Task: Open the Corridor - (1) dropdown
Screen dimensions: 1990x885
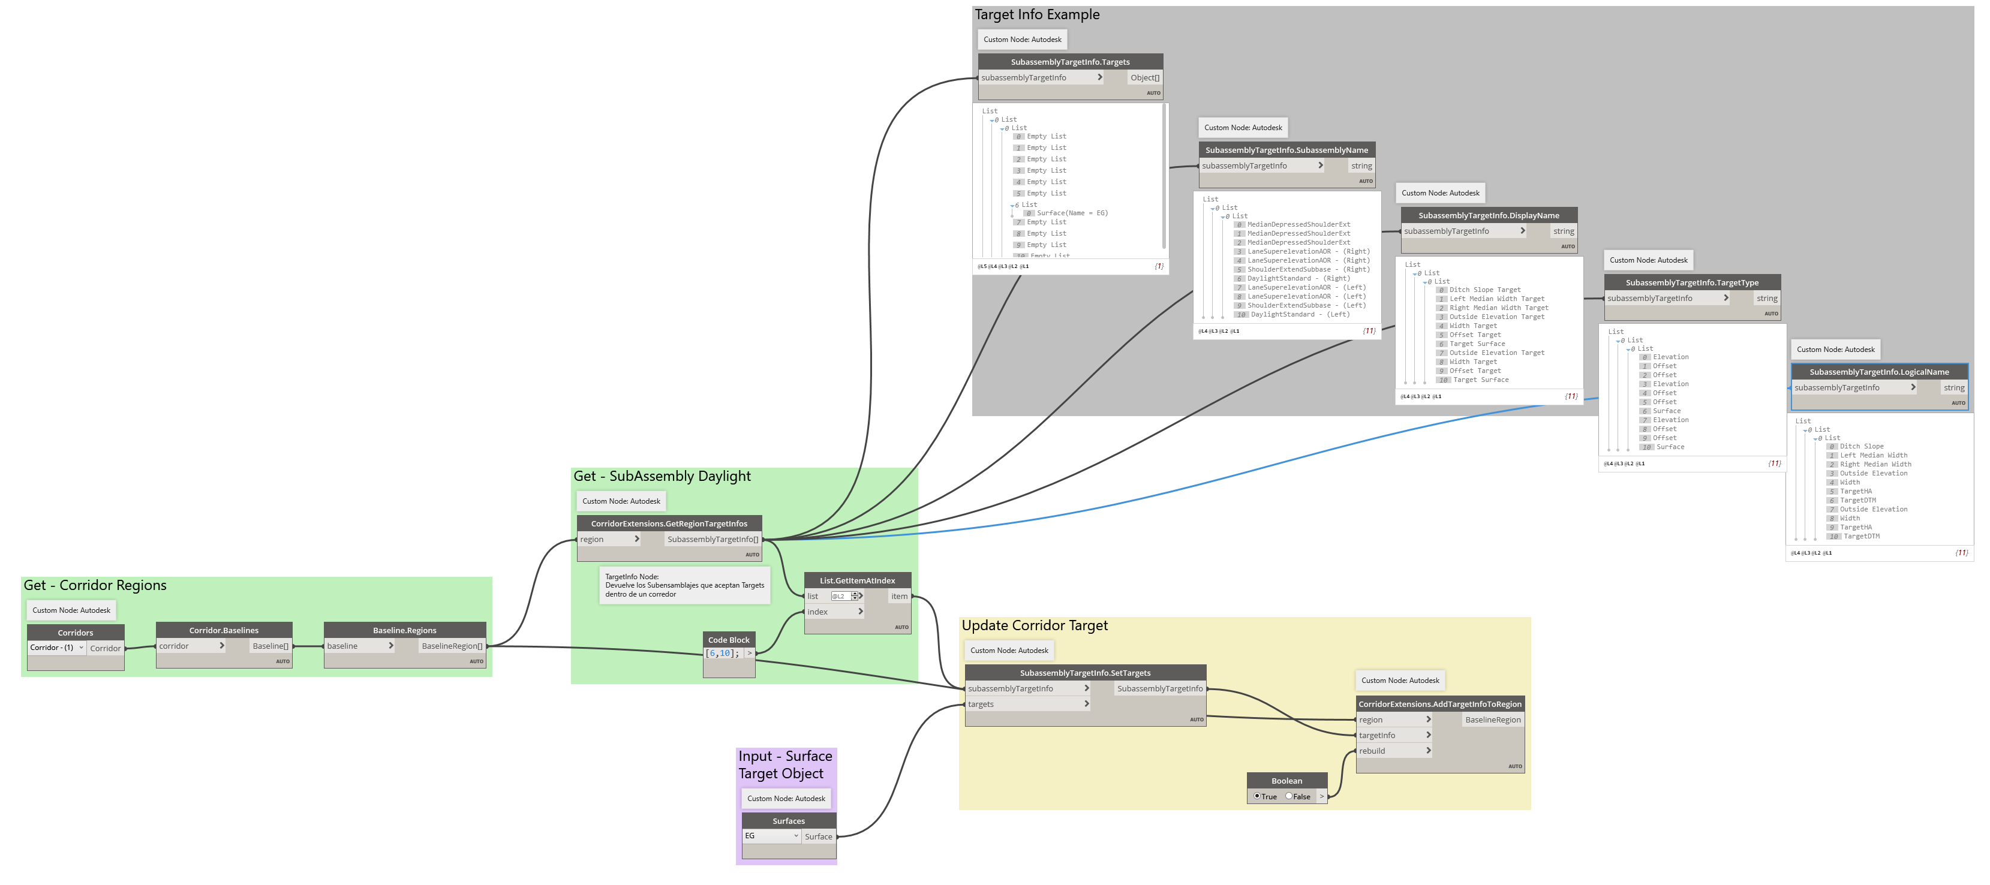Action: click(x=57, y=648)
